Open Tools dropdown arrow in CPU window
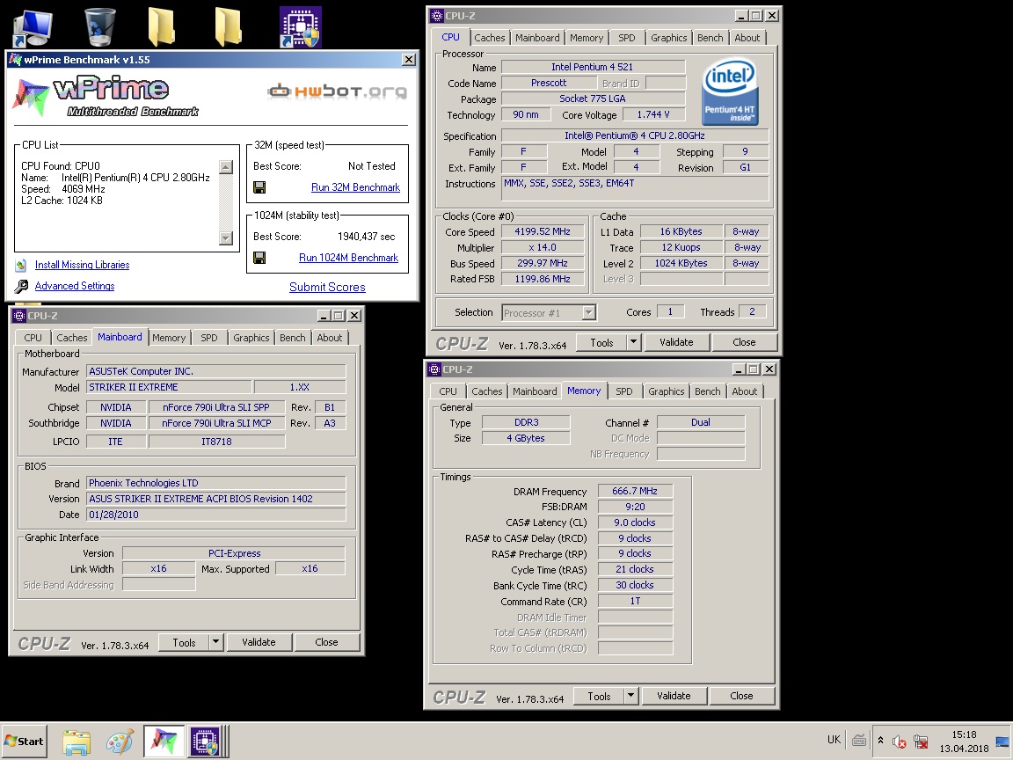This screenshot has height=760, width=1013. click(x=633, y=342)
